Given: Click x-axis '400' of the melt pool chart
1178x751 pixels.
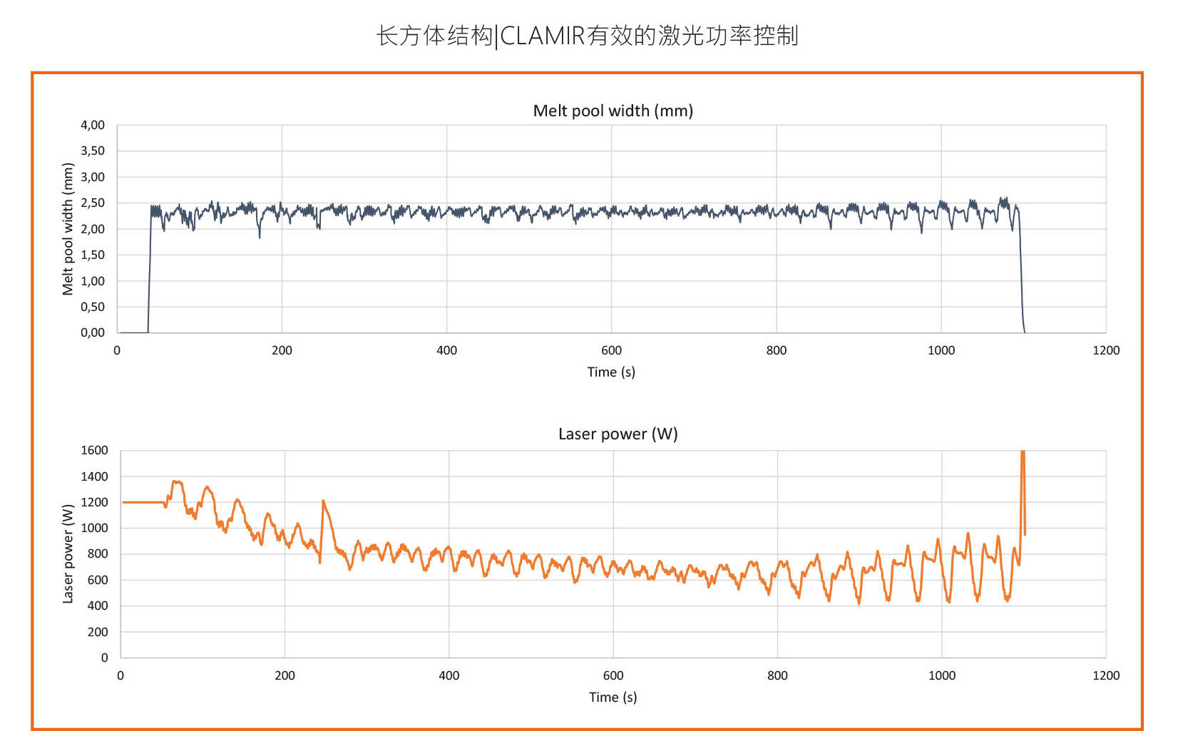Looking at the screenshot, I should pos(446,350).
